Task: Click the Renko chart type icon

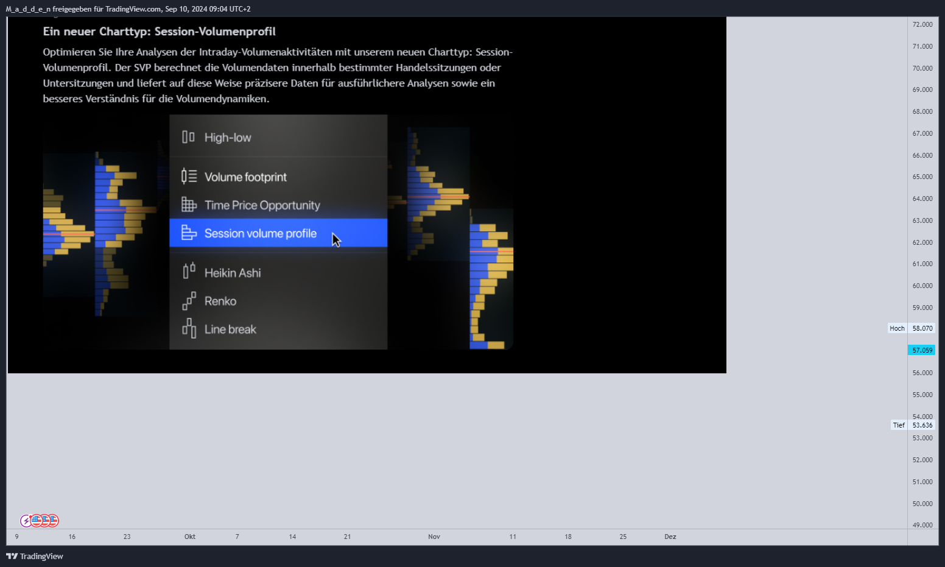Action: click(189, 301)
